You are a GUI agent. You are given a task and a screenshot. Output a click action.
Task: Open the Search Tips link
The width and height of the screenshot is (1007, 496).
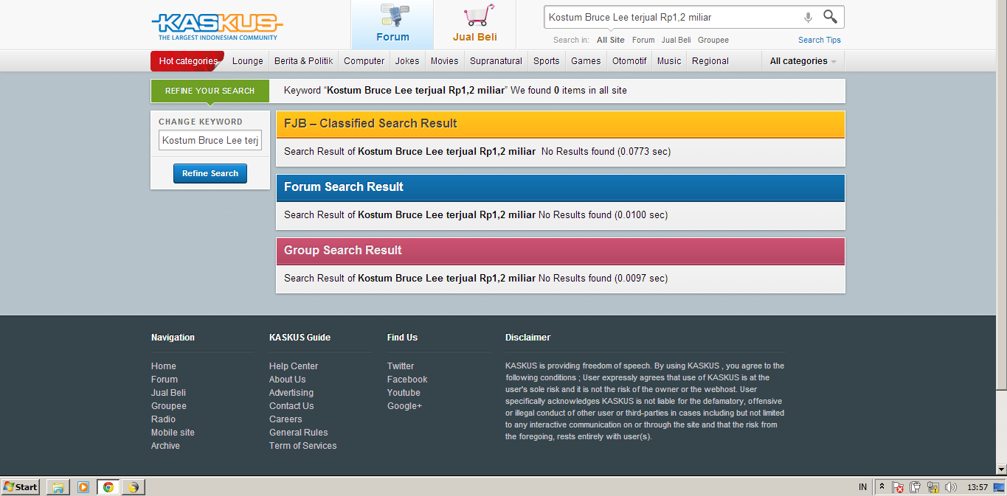point(819,40)
